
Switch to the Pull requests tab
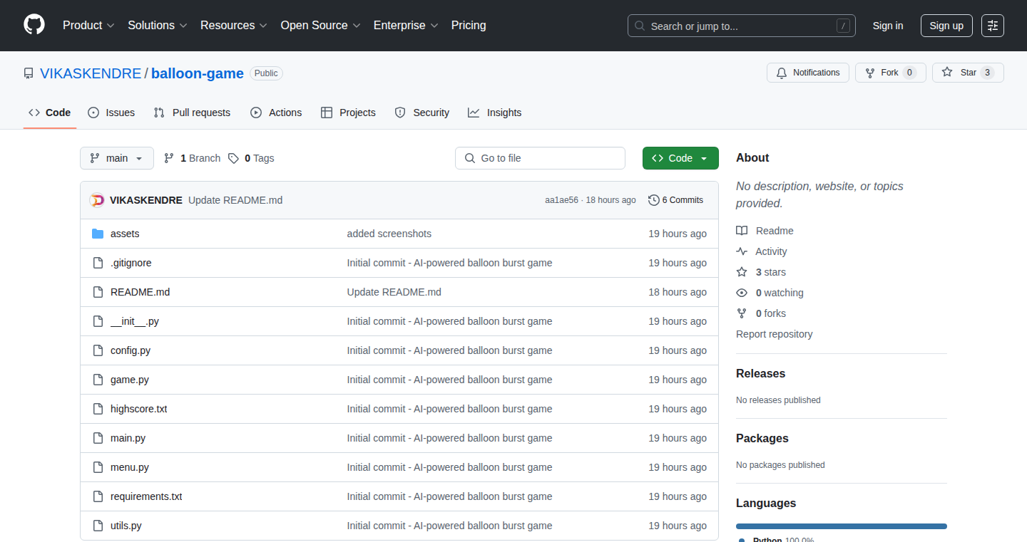[193, 113]
